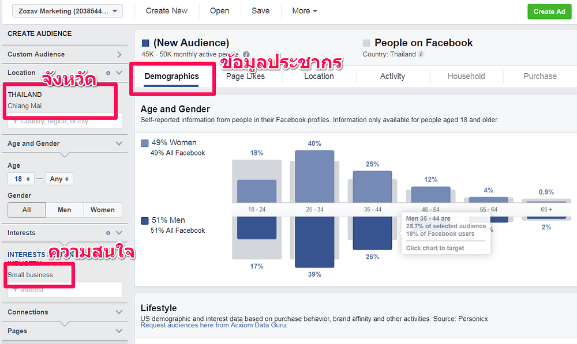Click the info icon beside Country: Thailand
This screenshot has height=344, width=577.
coord(421,54)
